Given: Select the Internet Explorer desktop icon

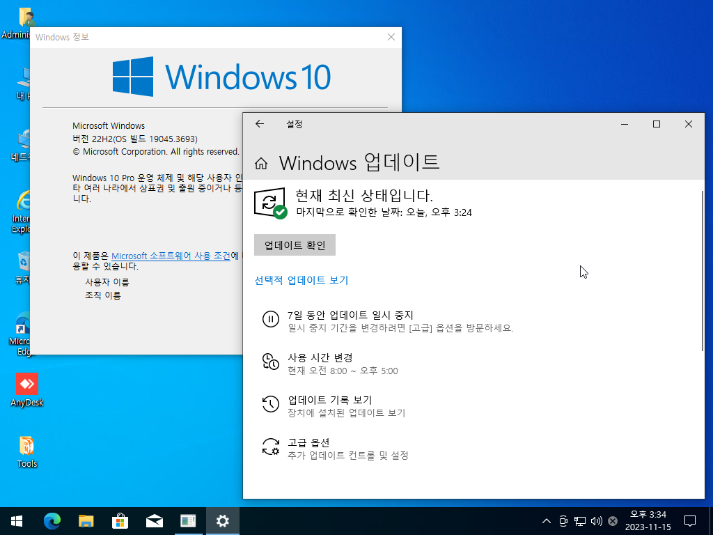Looking at the screenshot, I should (21, 212).
